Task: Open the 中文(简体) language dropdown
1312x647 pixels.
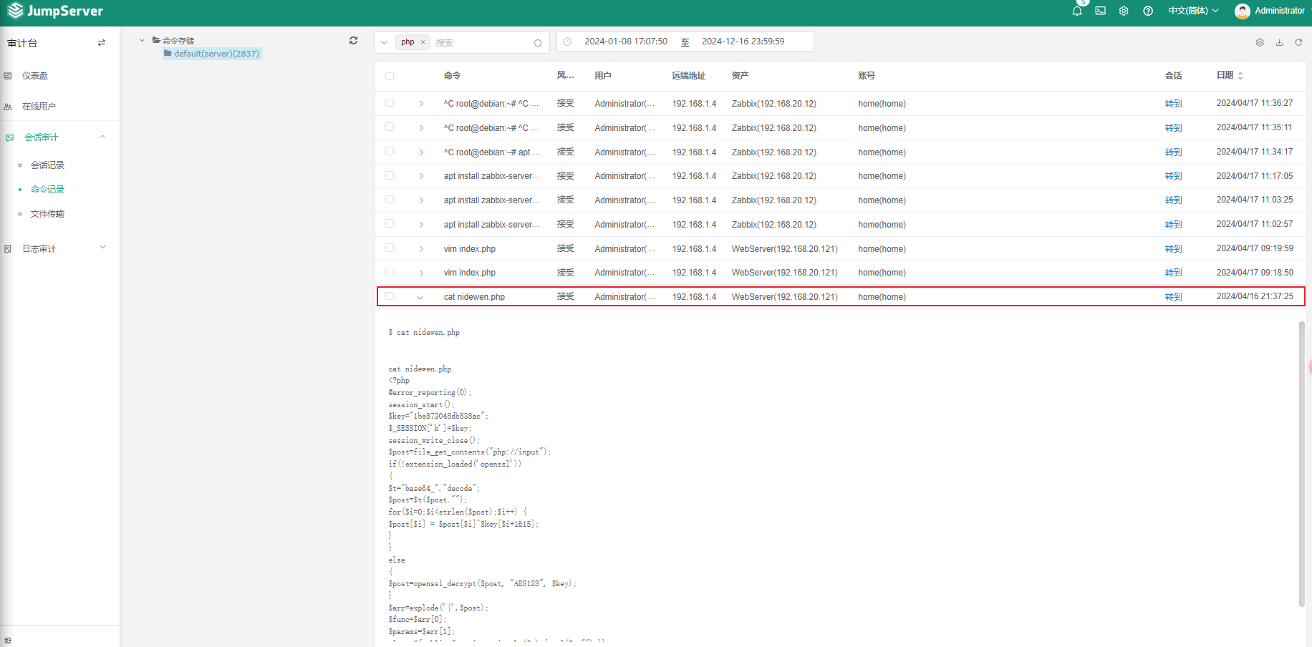Action: click(x=1193, y=11)
